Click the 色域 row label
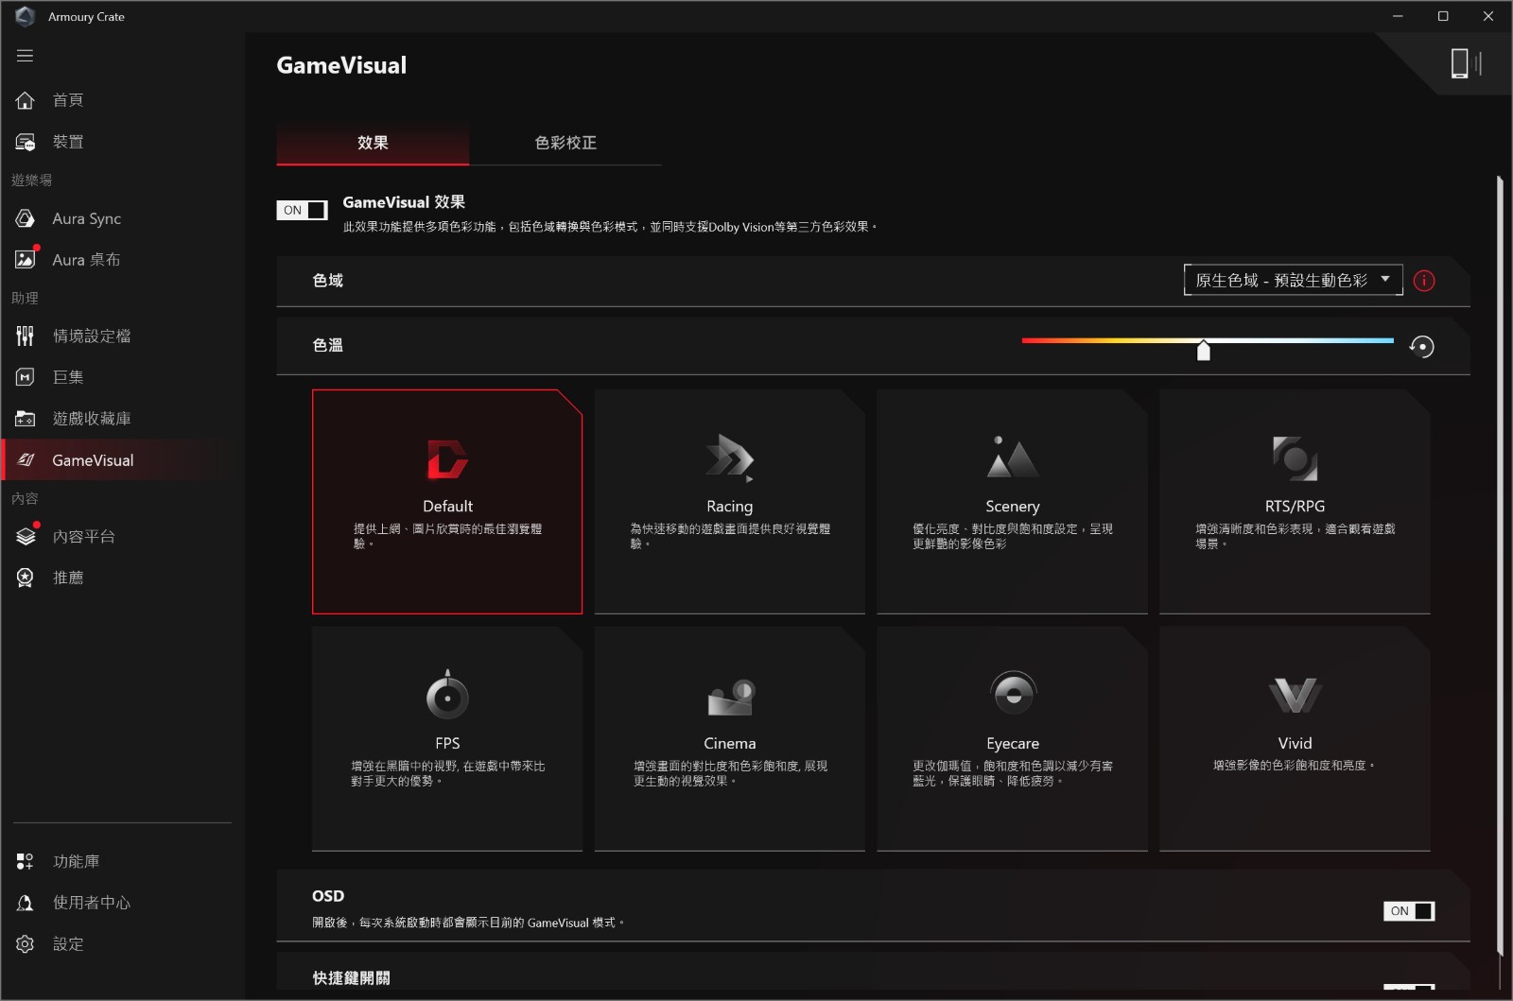This screenshot has width=1513, height=1001. coord(328,281)
